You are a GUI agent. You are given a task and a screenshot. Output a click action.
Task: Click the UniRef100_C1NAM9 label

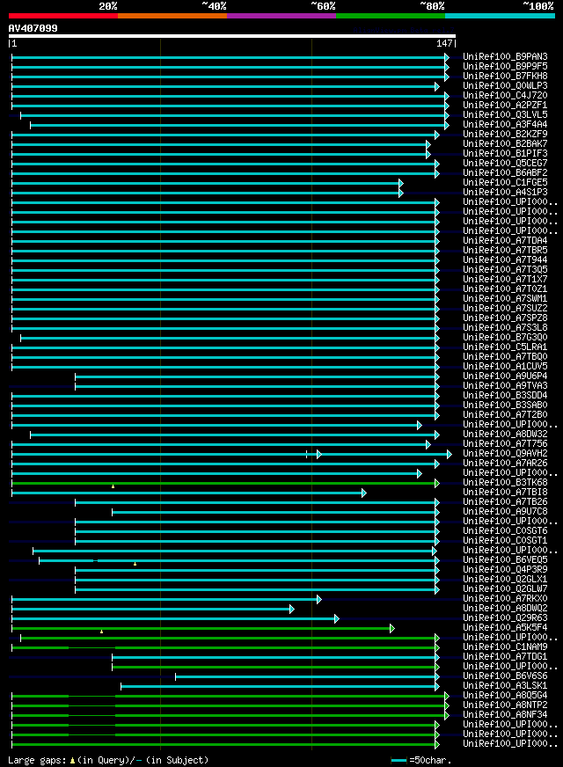[505, 647]
